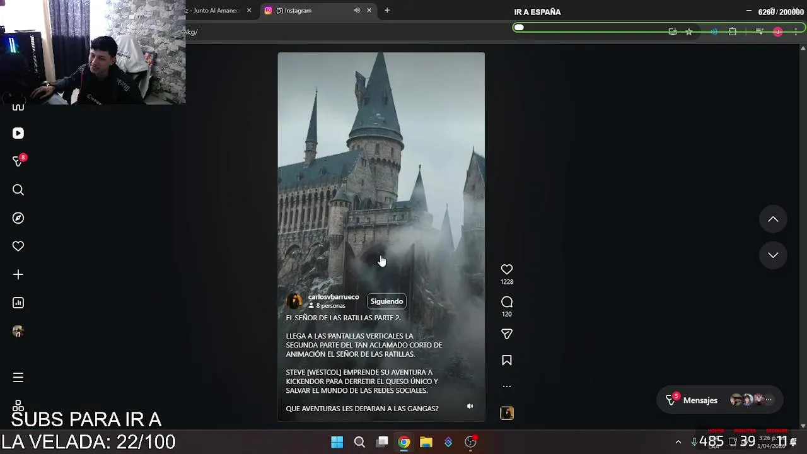This screenshot has width=807, height=454.
Task: Open the Chrome three-dot menu
Action: (796, 32)
